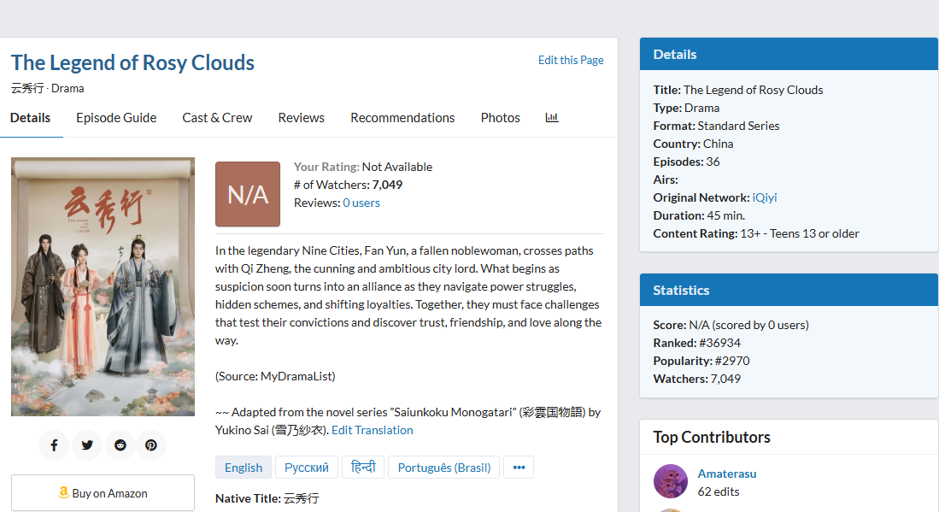
Task: Open the 0 users reviews link
Action: pos(361,203)
